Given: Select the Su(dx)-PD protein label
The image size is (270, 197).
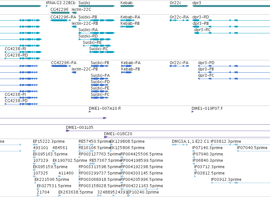Looking at the screenshot, I should pyautogui.click(x=100, y=82).
